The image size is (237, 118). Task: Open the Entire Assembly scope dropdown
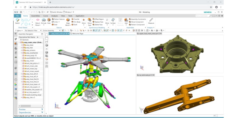52,30
